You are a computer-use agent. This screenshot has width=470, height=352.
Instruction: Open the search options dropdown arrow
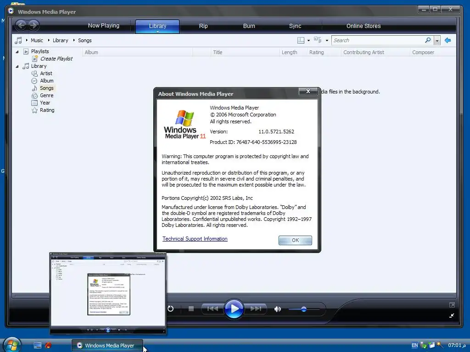(x=437, y=40)
